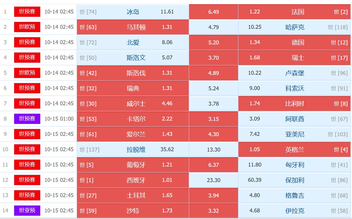
Task: Click the 世欧预 tag in row 5
Action: click(x=27, y=73)
